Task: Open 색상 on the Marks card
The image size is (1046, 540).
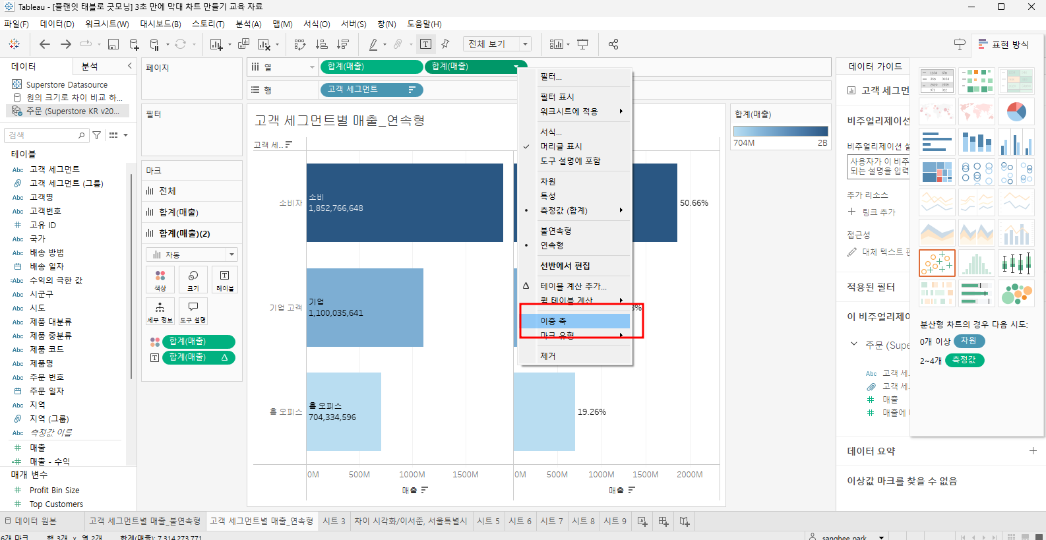Action: 160,280
